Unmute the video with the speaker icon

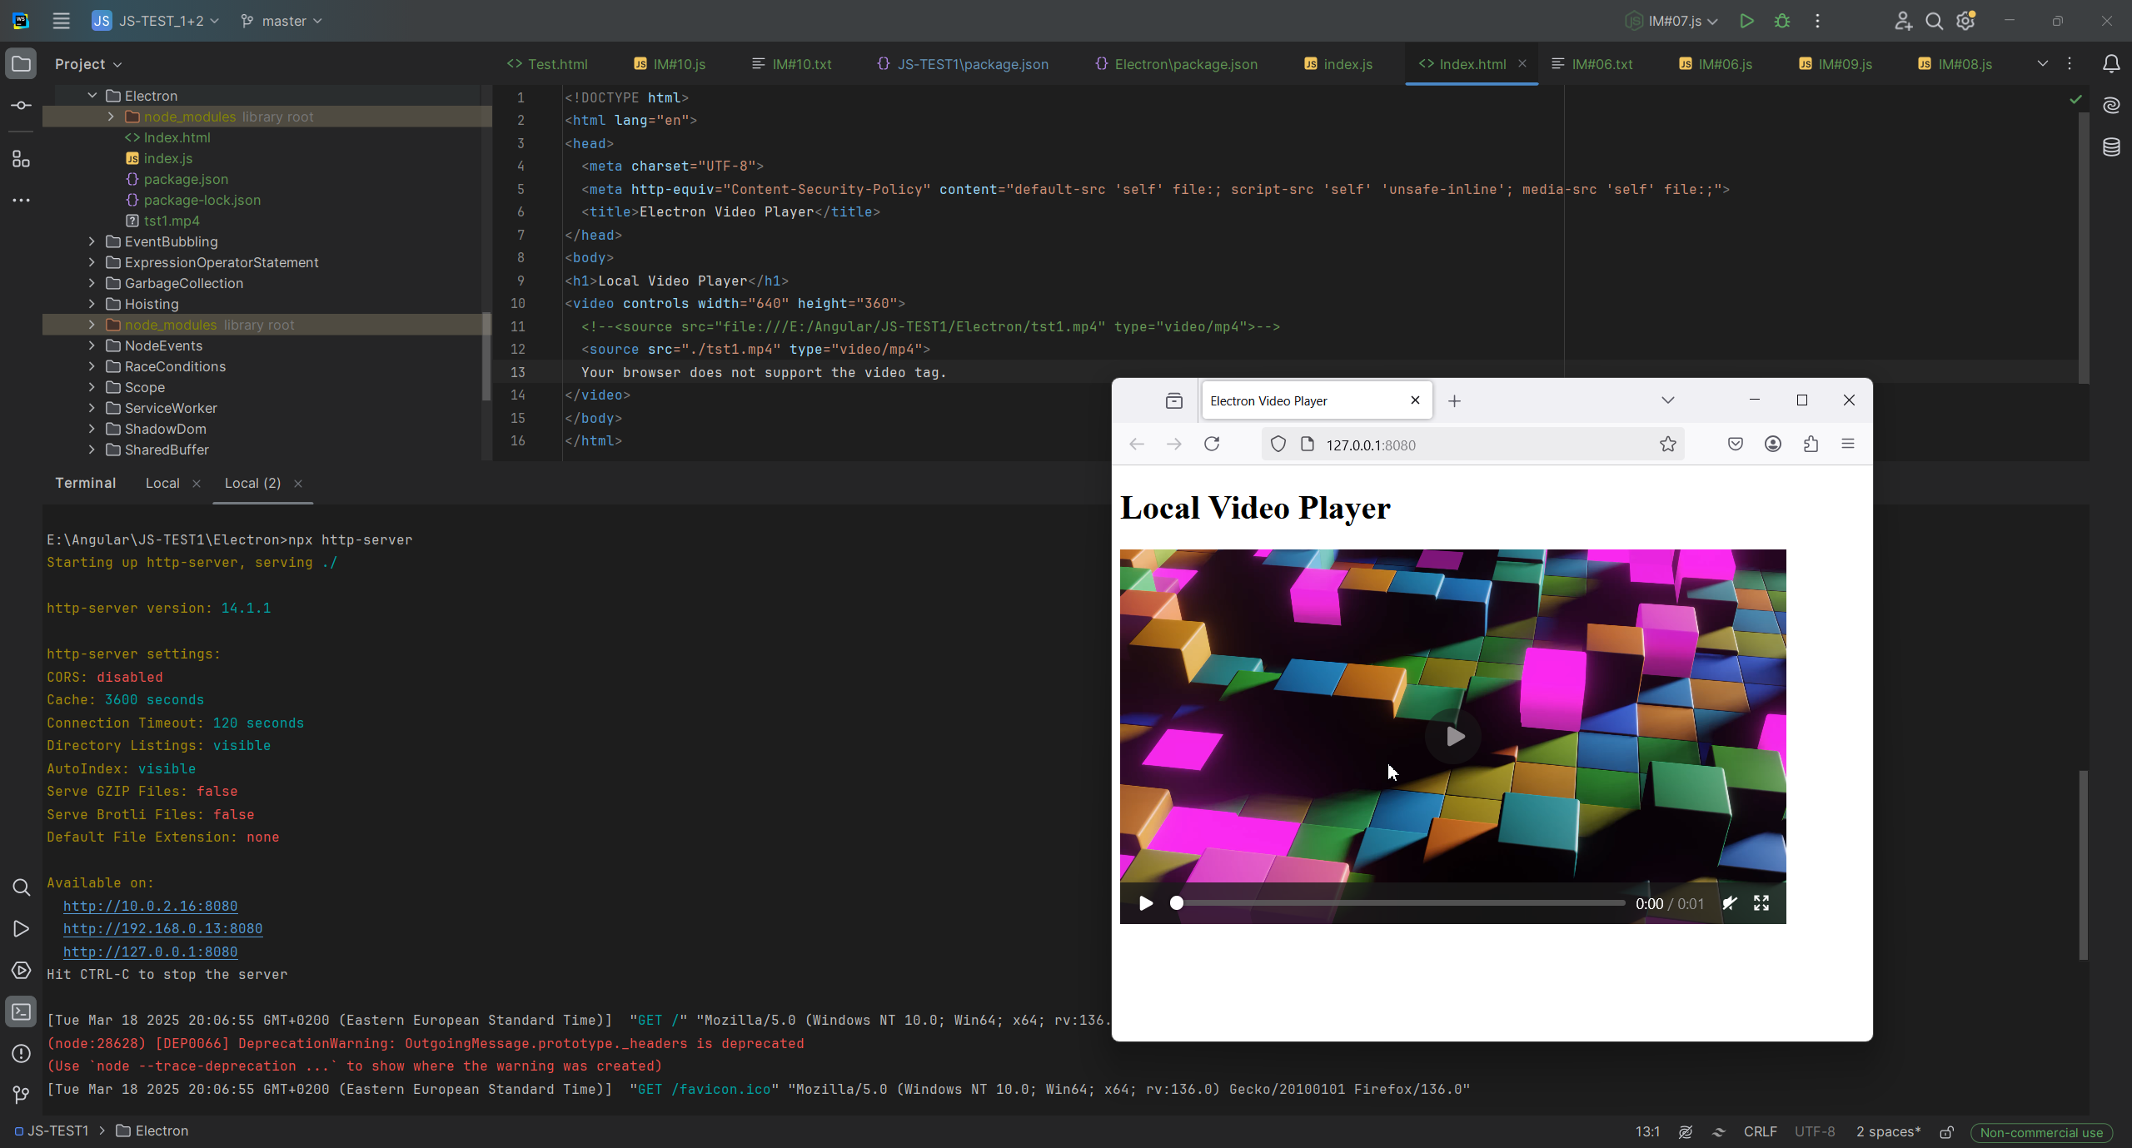pos(1730,903)
